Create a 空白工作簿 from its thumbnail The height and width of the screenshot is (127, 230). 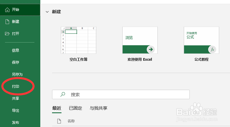tap(79, 40)
